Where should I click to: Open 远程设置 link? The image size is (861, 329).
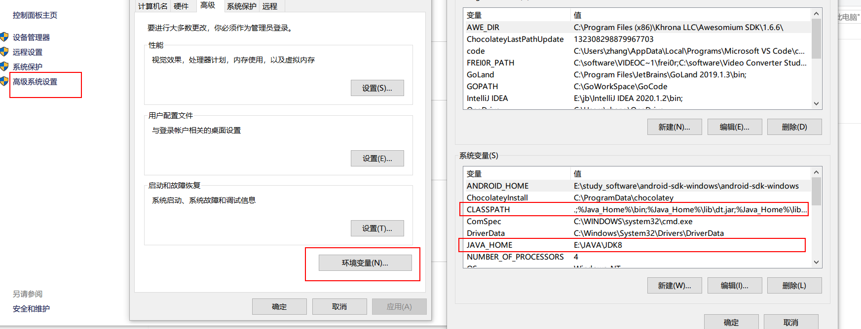[x=28, y=52]
